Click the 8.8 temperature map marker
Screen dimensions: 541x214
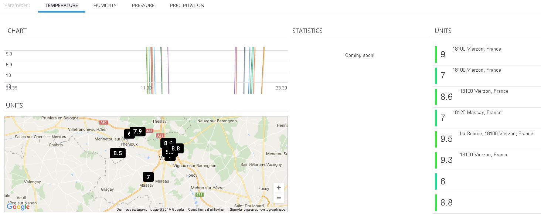[176, 149]
